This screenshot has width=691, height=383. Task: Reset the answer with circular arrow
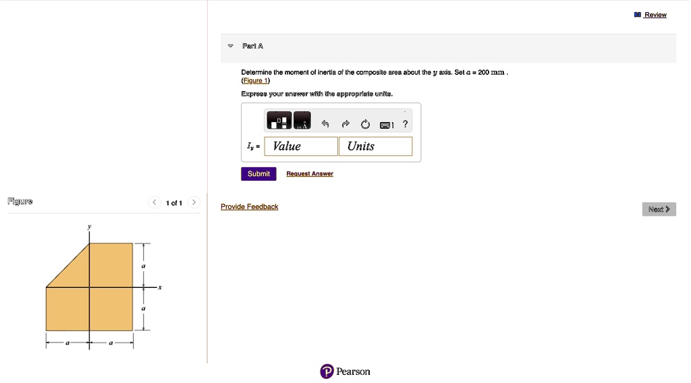tap(365, 124)
